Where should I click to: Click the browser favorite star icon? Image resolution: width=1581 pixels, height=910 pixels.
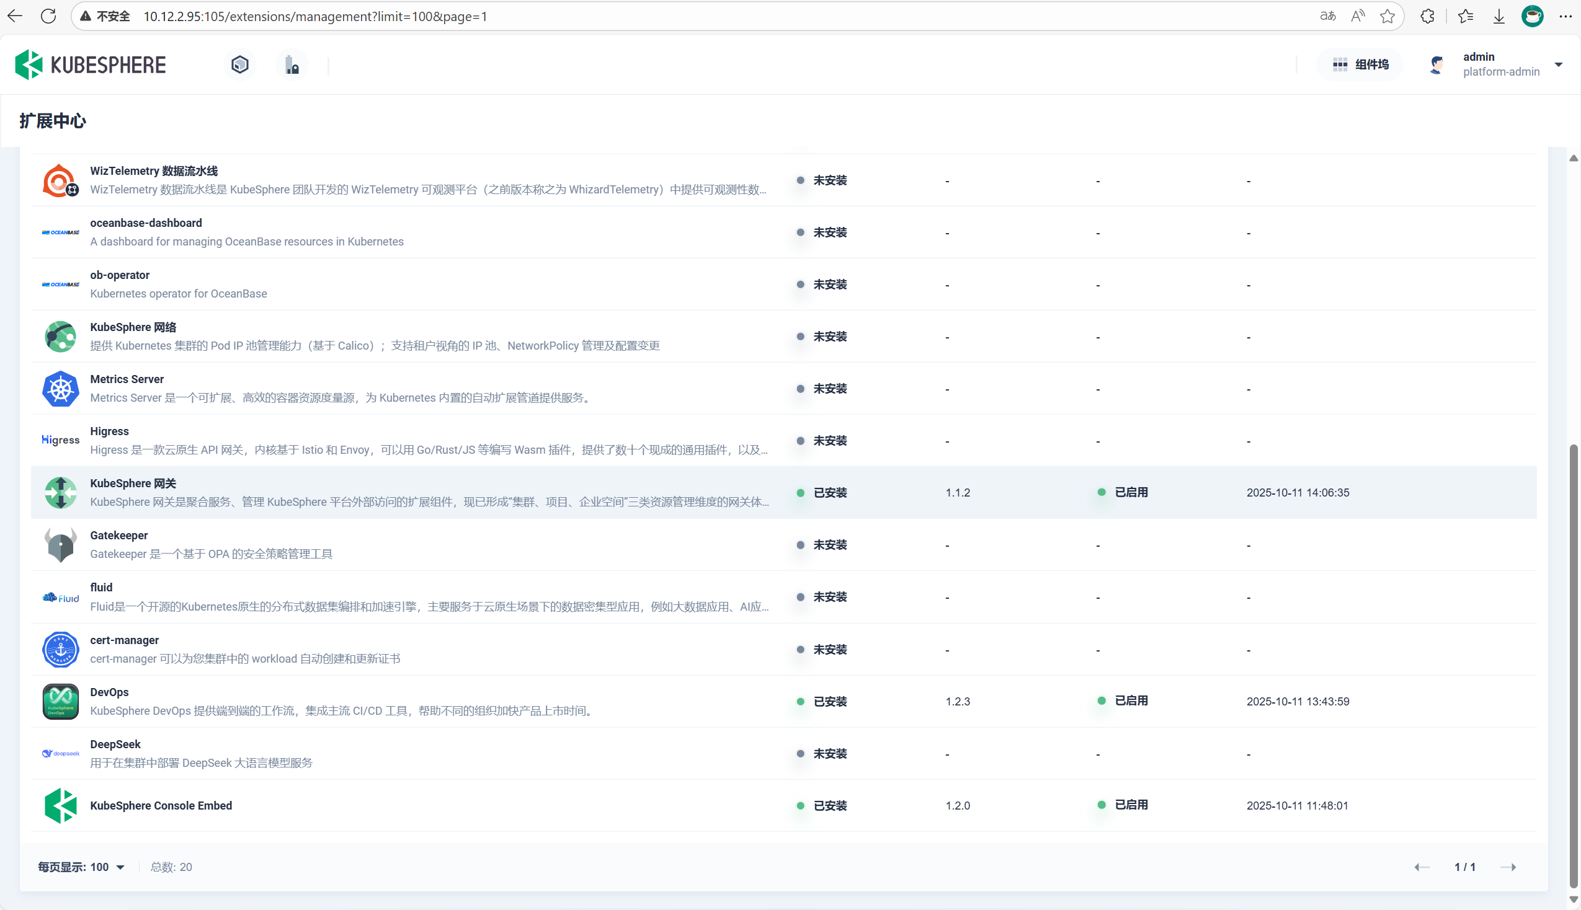1387,16
